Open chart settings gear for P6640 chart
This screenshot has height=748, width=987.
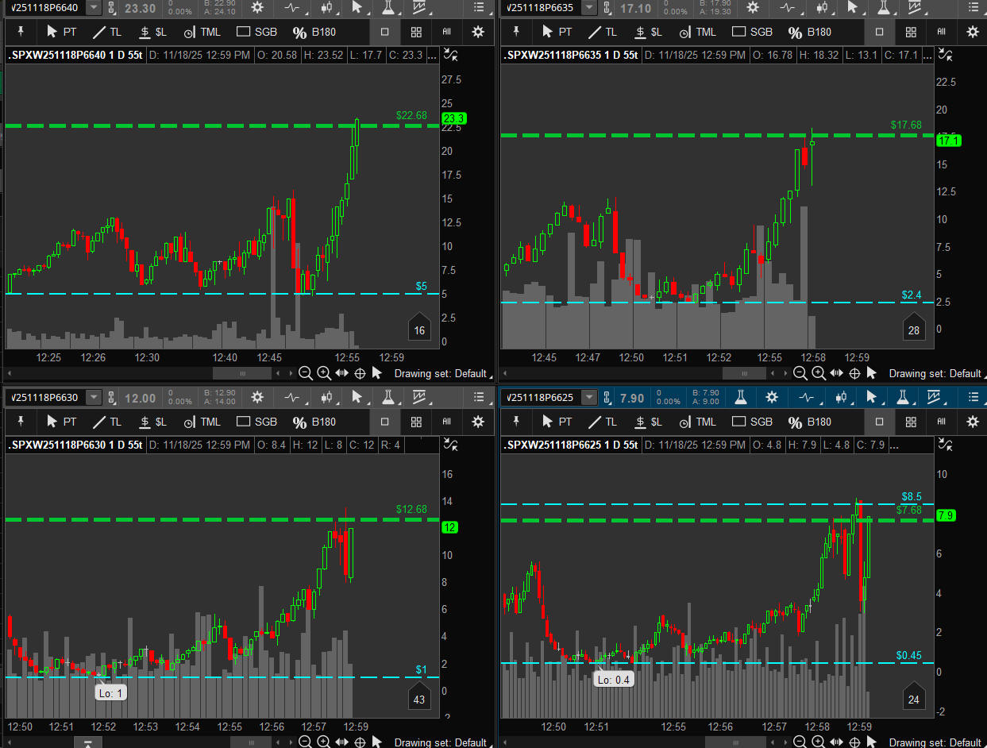[x=257, y=7]
